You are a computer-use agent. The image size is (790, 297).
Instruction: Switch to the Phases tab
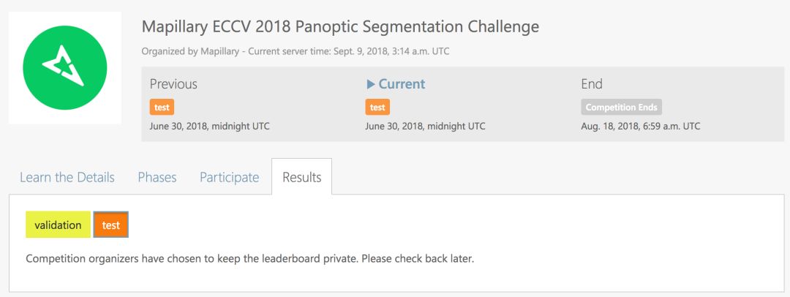(x=157, y=177)
